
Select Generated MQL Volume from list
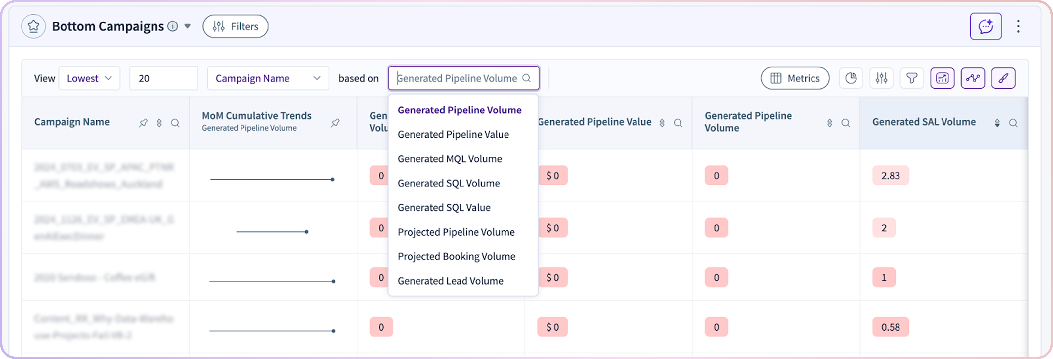[450, 158]
